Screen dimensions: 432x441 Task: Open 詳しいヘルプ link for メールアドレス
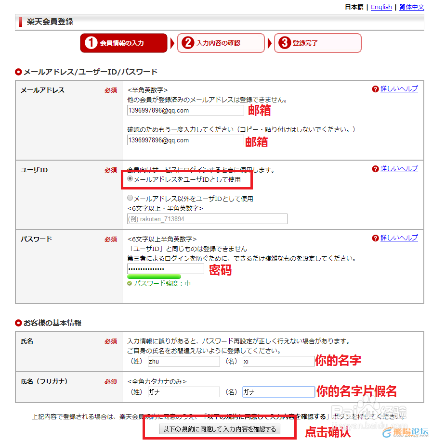pos(399,89)
